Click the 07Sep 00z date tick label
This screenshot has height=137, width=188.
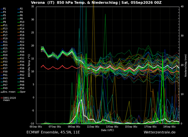click(55, 127)
